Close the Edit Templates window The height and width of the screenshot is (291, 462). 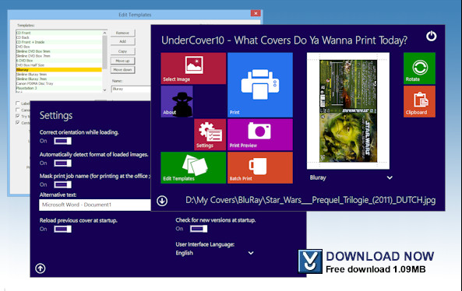[x=256, y=13]
